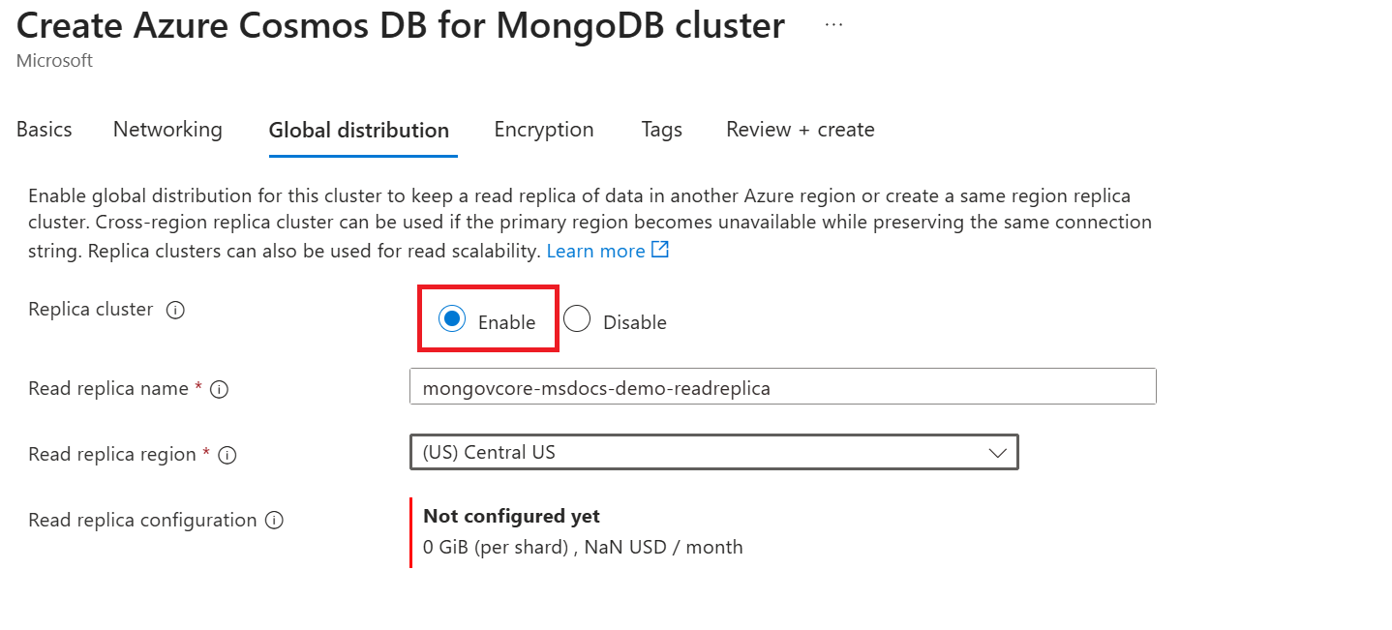
Task: Open the ellipsis menu beside the page title
Action: pos(833,26)
